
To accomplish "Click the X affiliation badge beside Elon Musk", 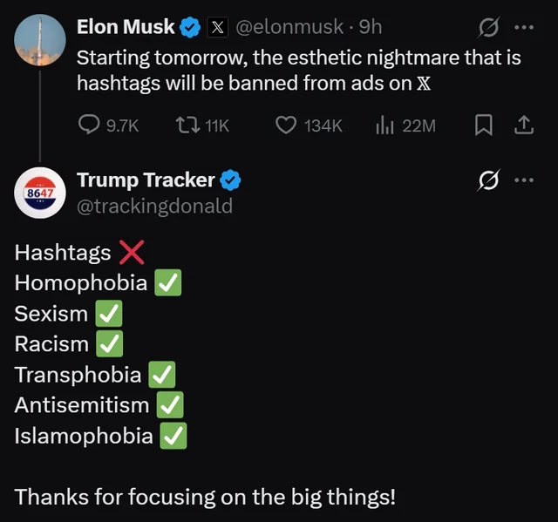I will (217, 27).
